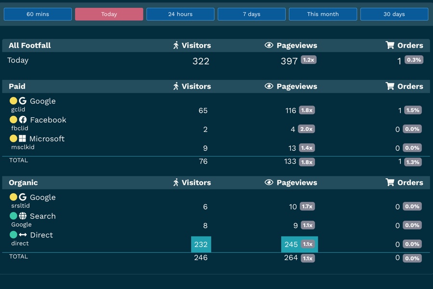Click the 65 visitors value for paid Google
Viewport: 433px width, 289px height.
tap(203, 111)
